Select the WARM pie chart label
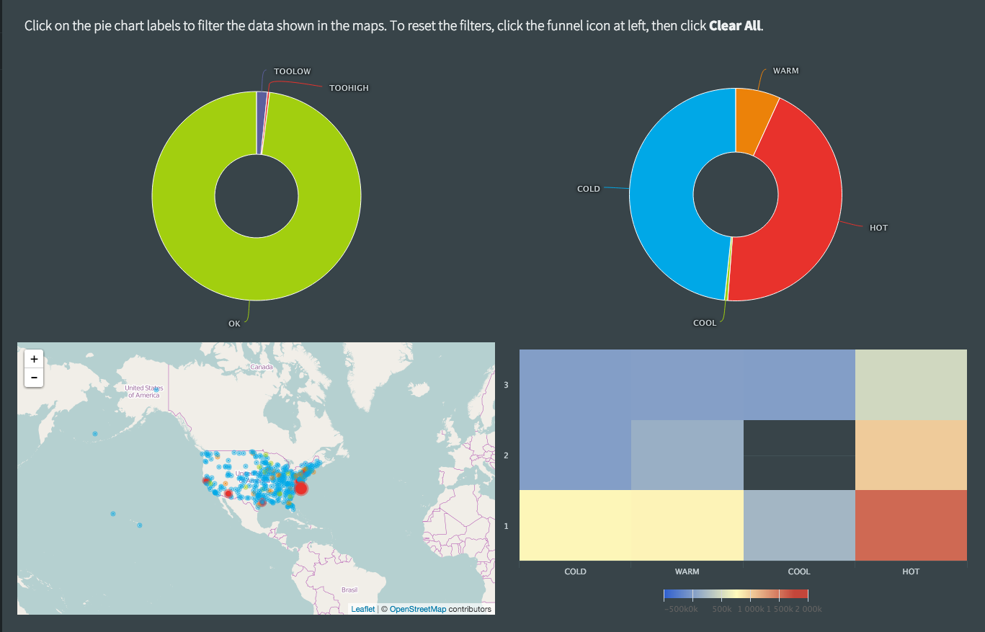 coord(785,71)
